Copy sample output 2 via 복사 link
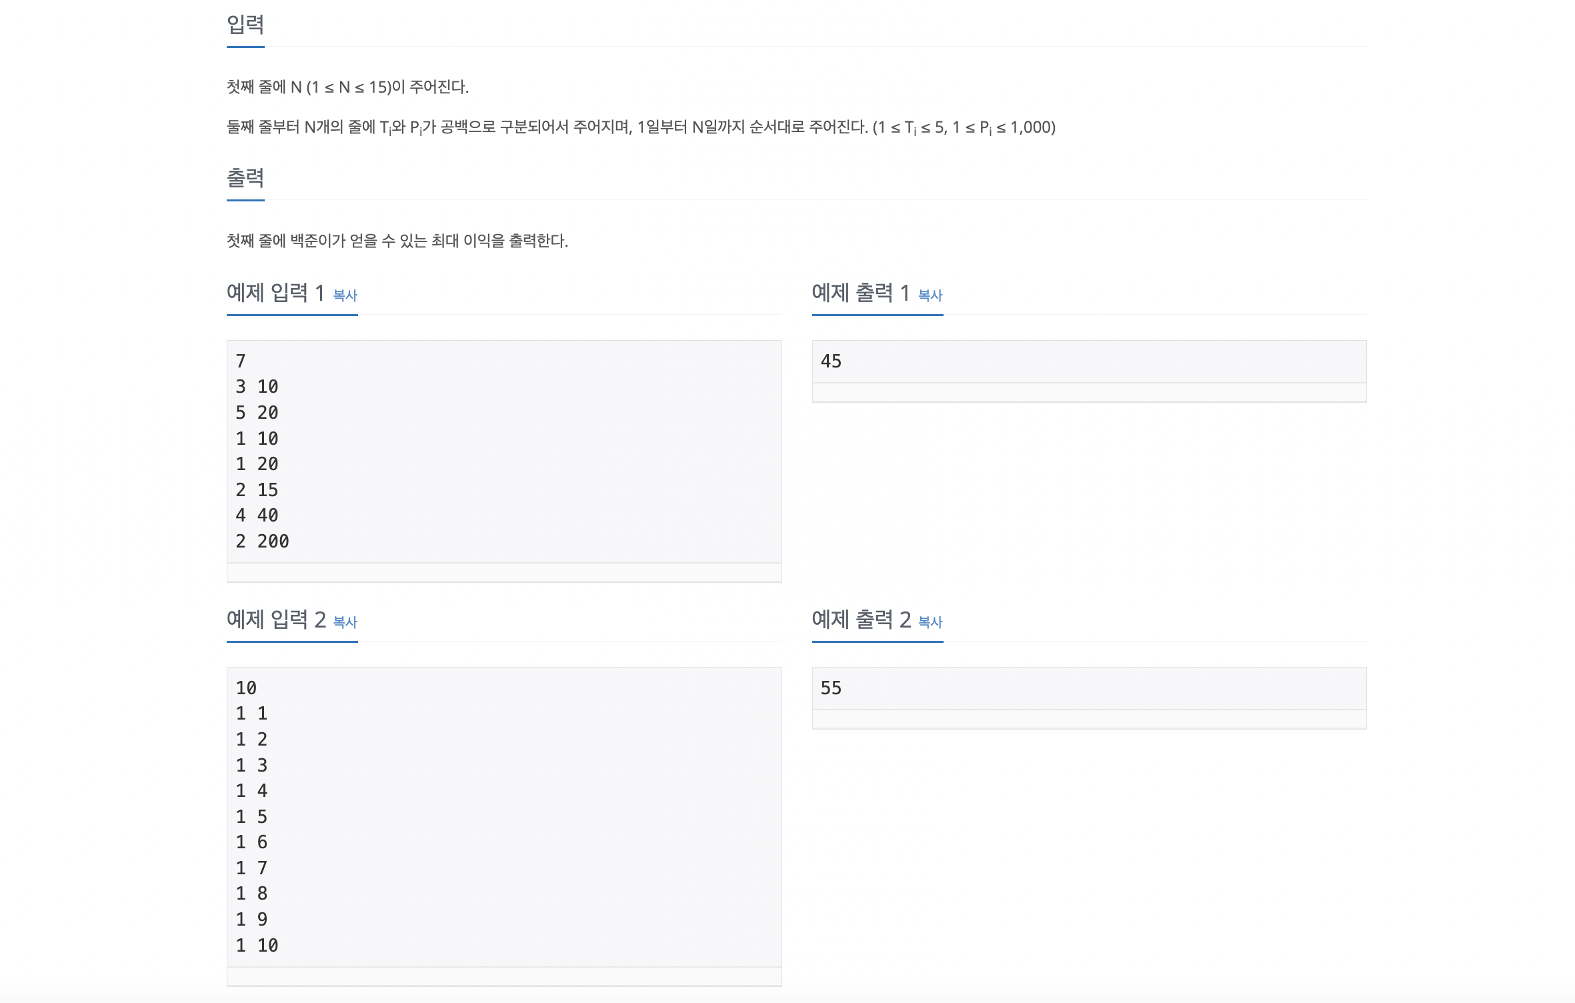Viewport: 1575px width, 1003px height. pyautogui.click(x=930, y=622)
